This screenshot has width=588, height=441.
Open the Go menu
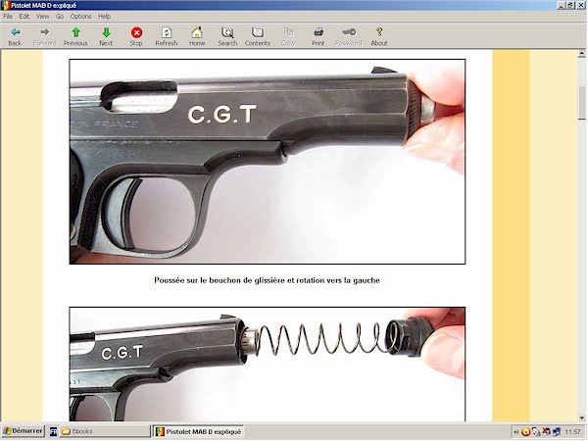tap(60, 16)
